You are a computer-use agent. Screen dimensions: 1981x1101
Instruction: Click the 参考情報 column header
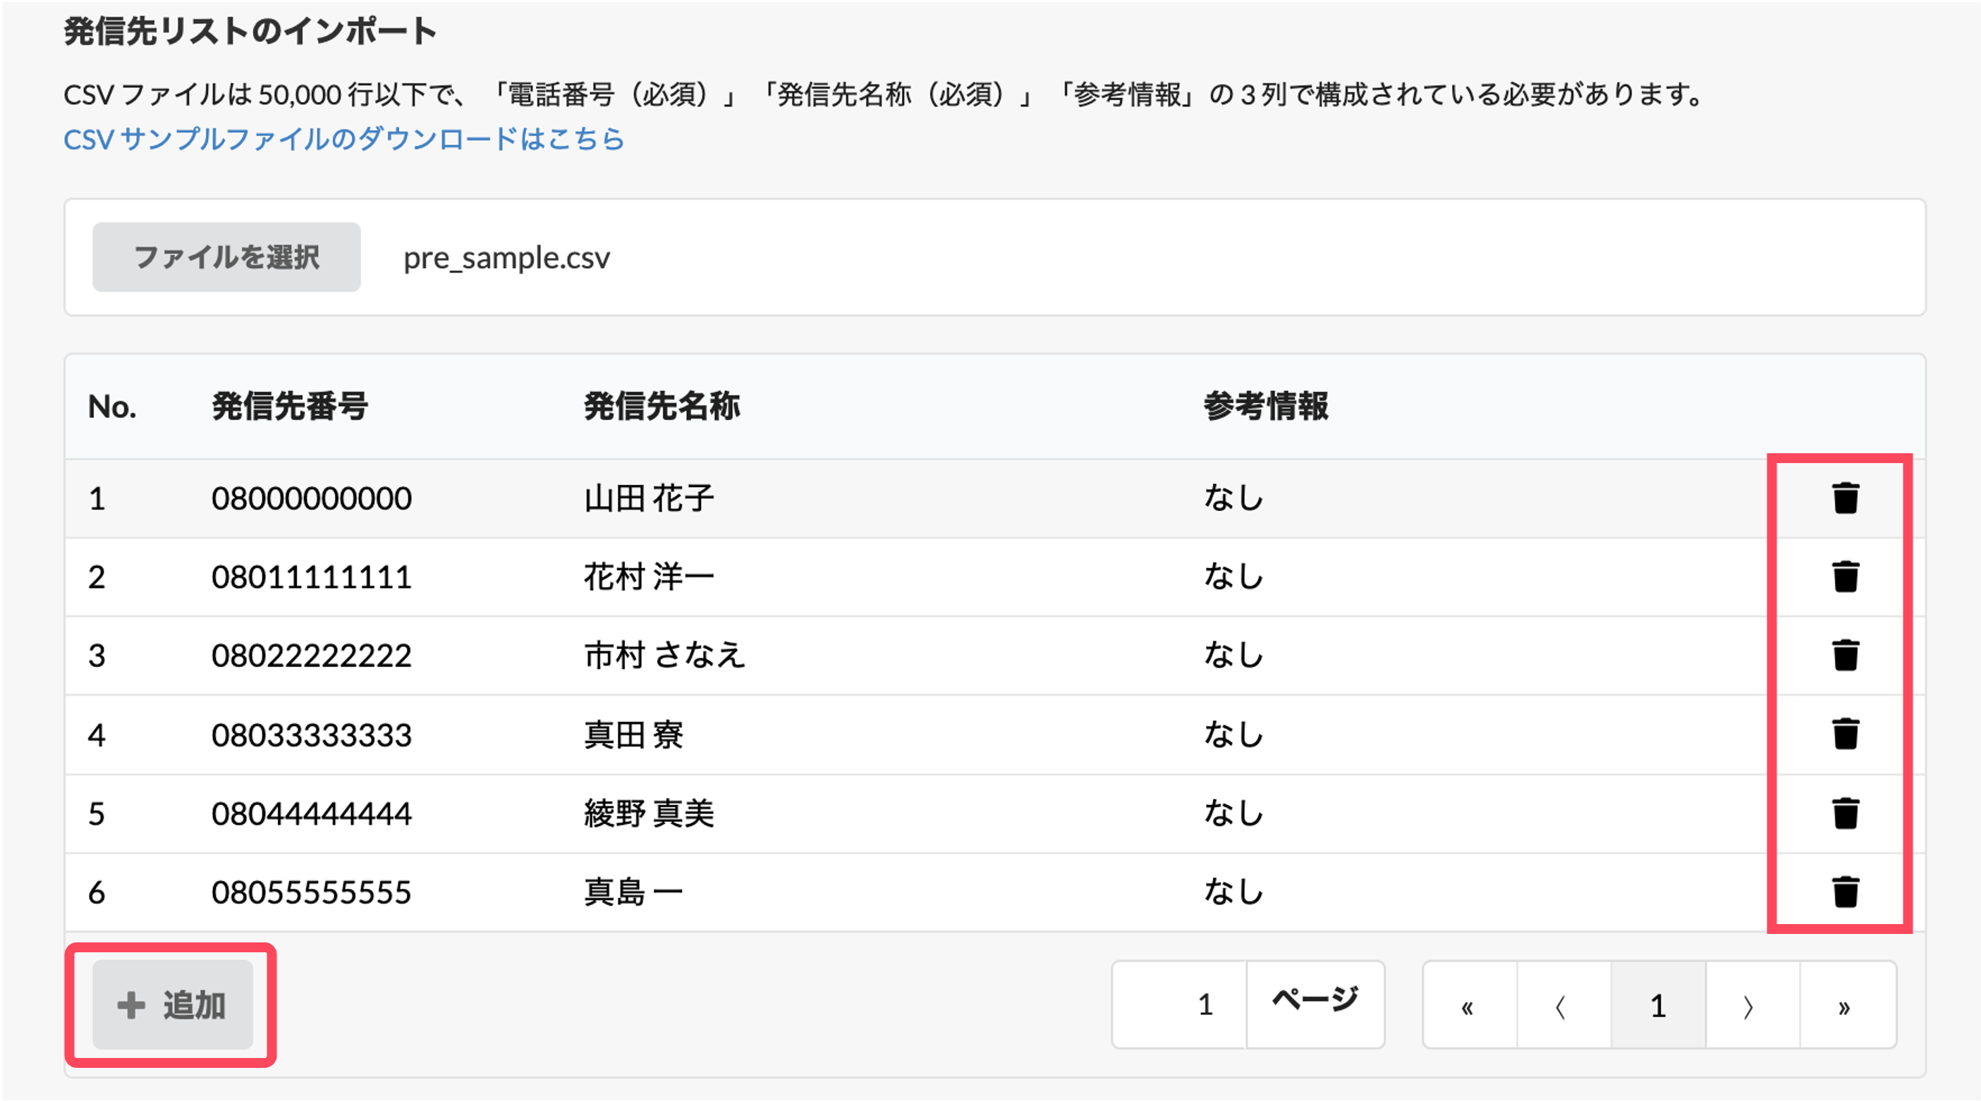tap(1266, 406)
